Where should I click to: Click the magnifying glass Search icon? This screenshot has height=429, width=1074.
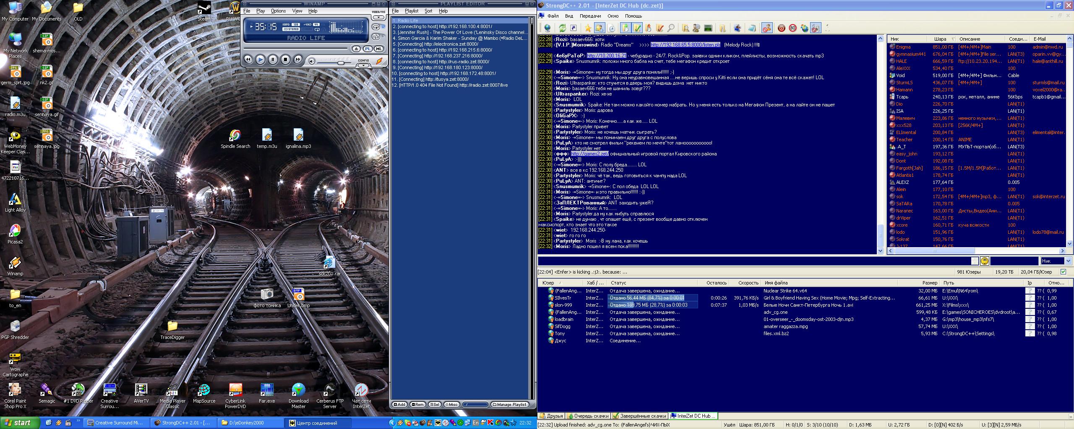671,28
